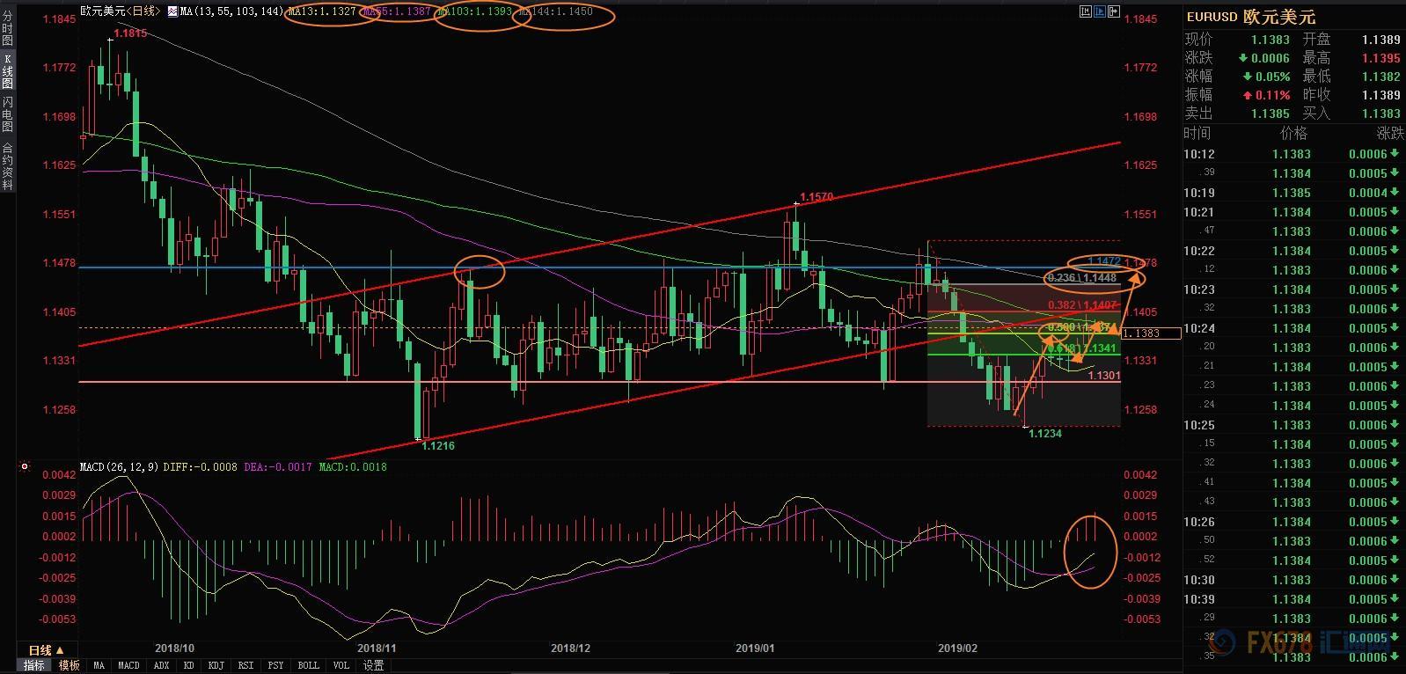Click the 0.382\1.1407 Fibonacci level label
The image size is (1406, 674).
tap(1082, 304)
